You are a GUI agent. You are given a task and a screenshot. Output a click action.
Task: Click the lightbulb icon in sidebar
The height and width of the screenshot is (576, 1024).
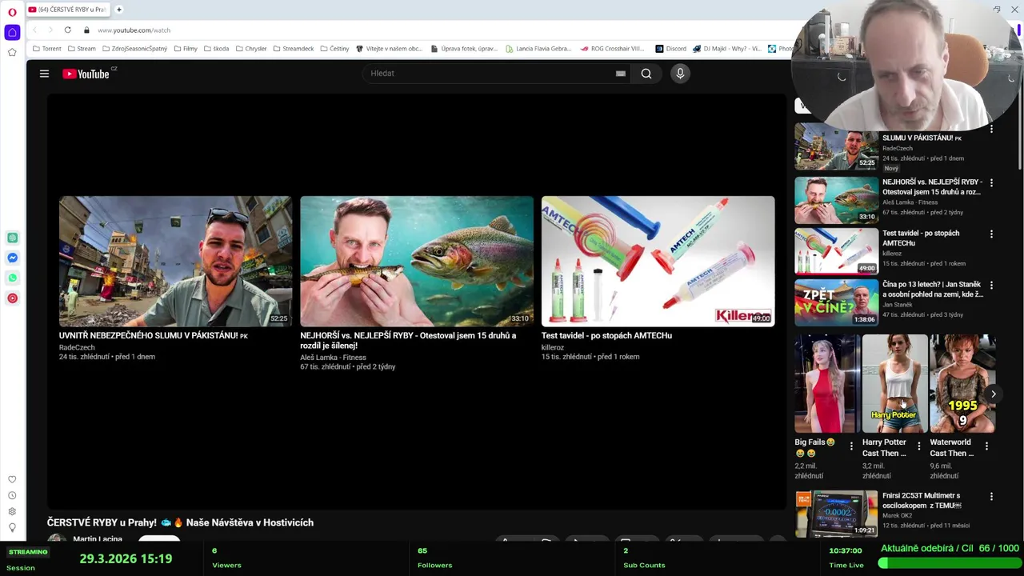coord(12,527)
